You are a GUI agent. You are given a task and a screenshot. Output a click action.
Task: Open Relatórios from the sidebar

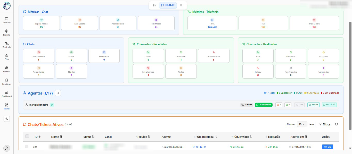7,82
